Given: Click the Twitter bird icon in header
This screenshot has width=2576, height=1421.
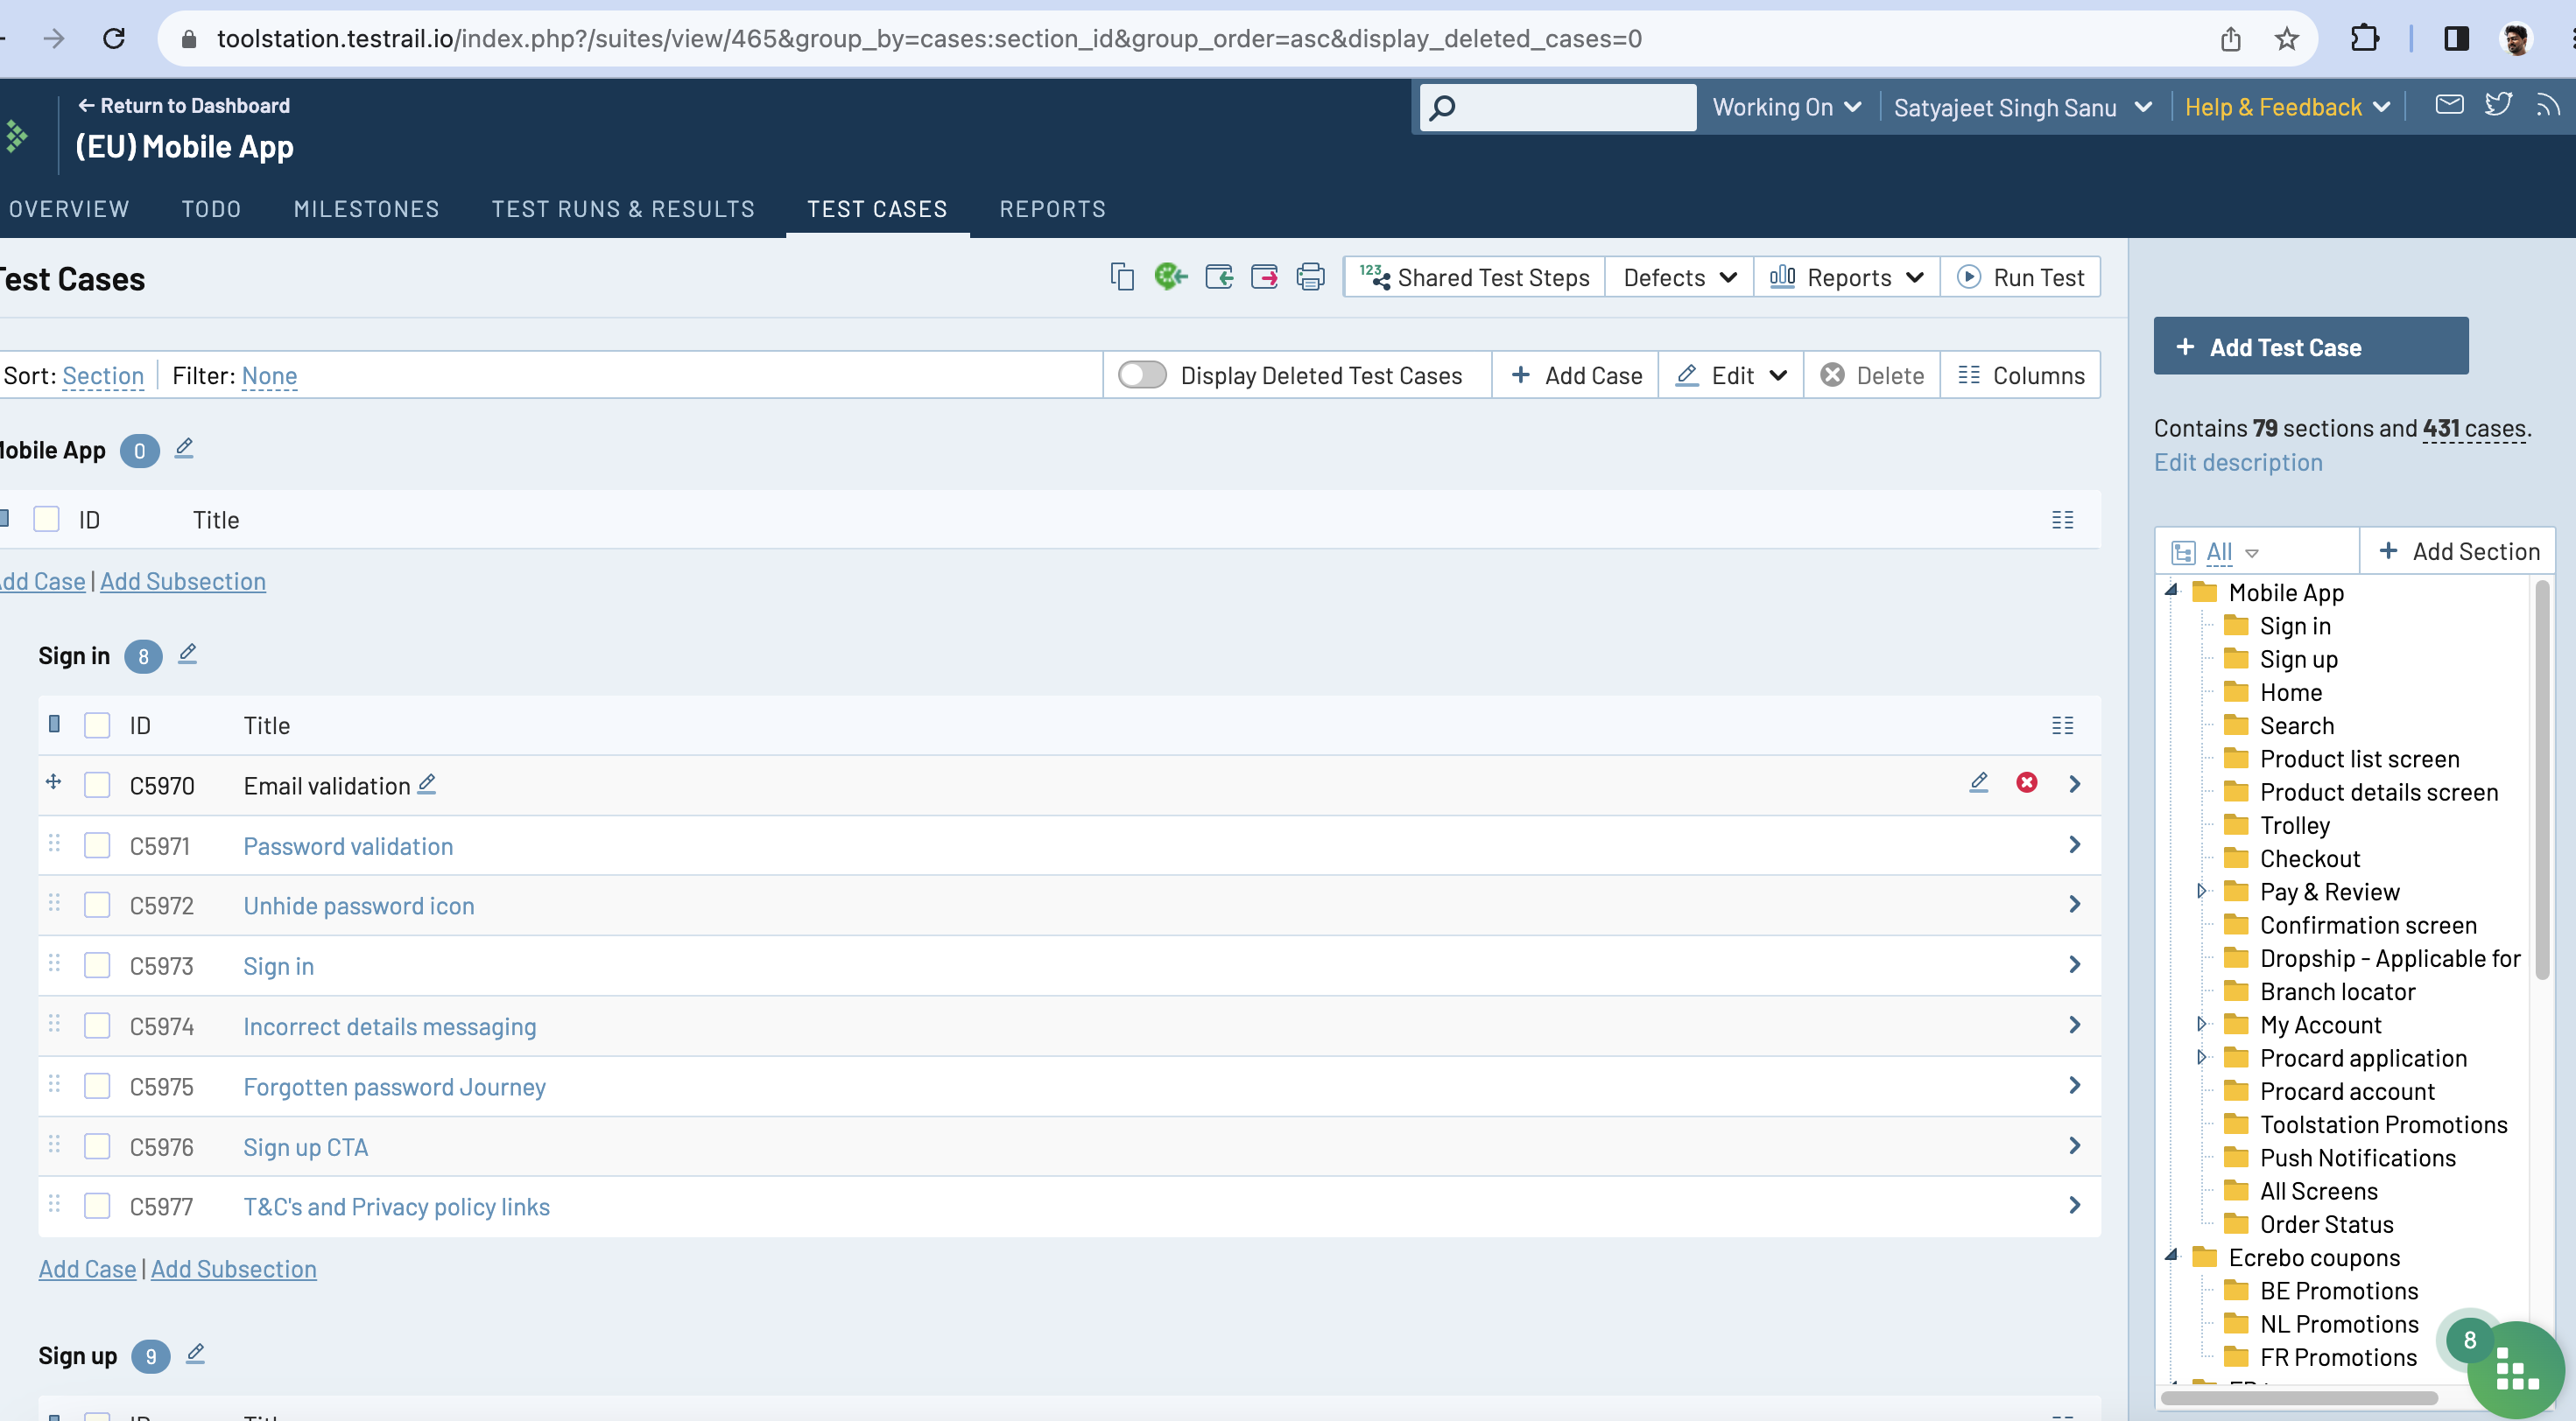Looking at the screenshot, I should [2498, 105].
